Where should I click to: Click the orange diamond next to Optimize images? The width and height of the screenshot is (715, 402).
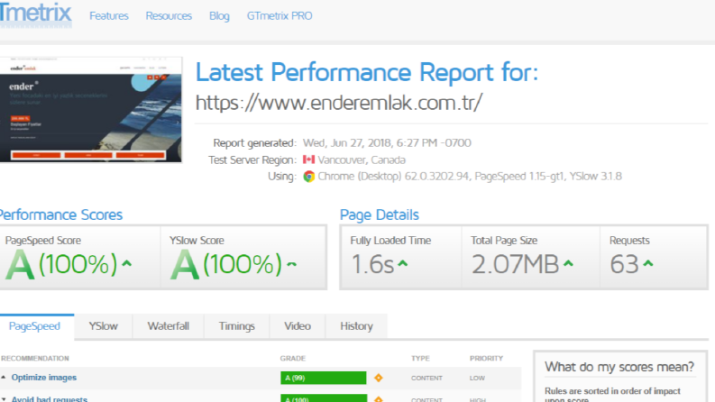tap(379, 378)
